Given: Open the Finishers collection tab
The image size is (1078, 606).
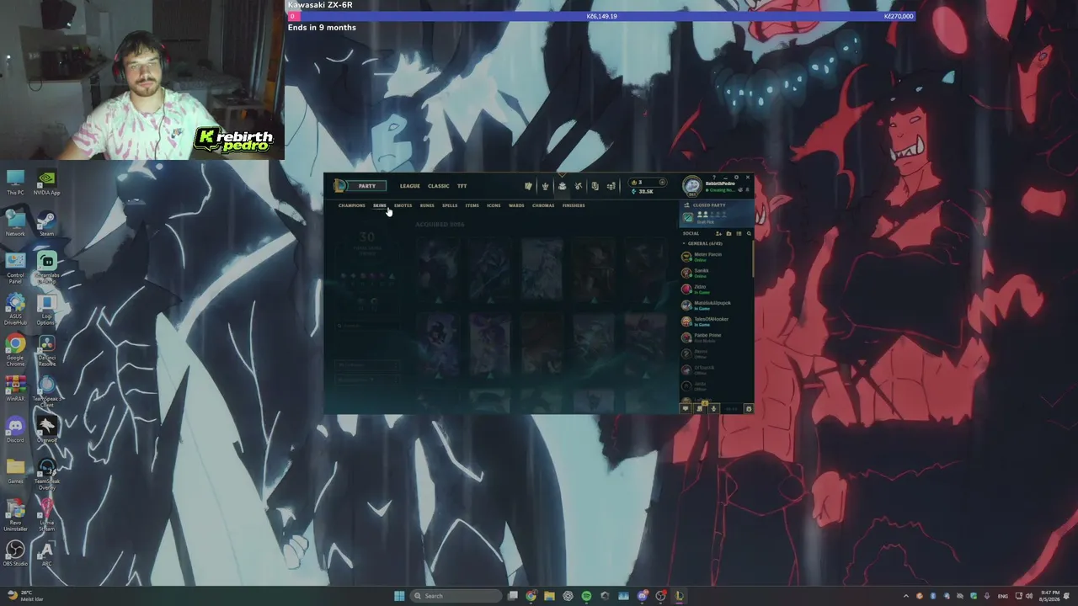Looking at the screenshot, I should 574,205.
